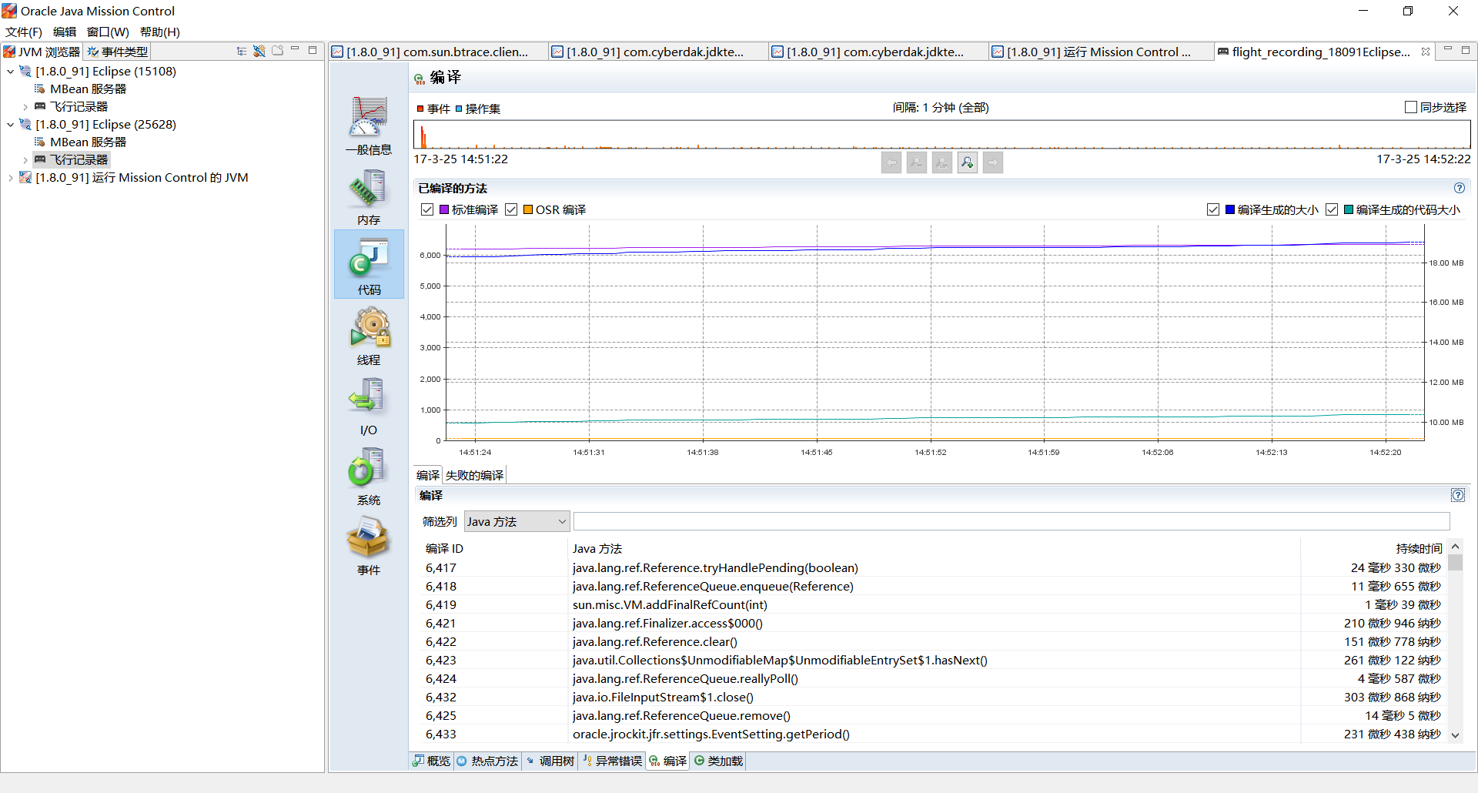Toggle the 同步选择 checkbox
The image size is (1478, 793).
1411,108
